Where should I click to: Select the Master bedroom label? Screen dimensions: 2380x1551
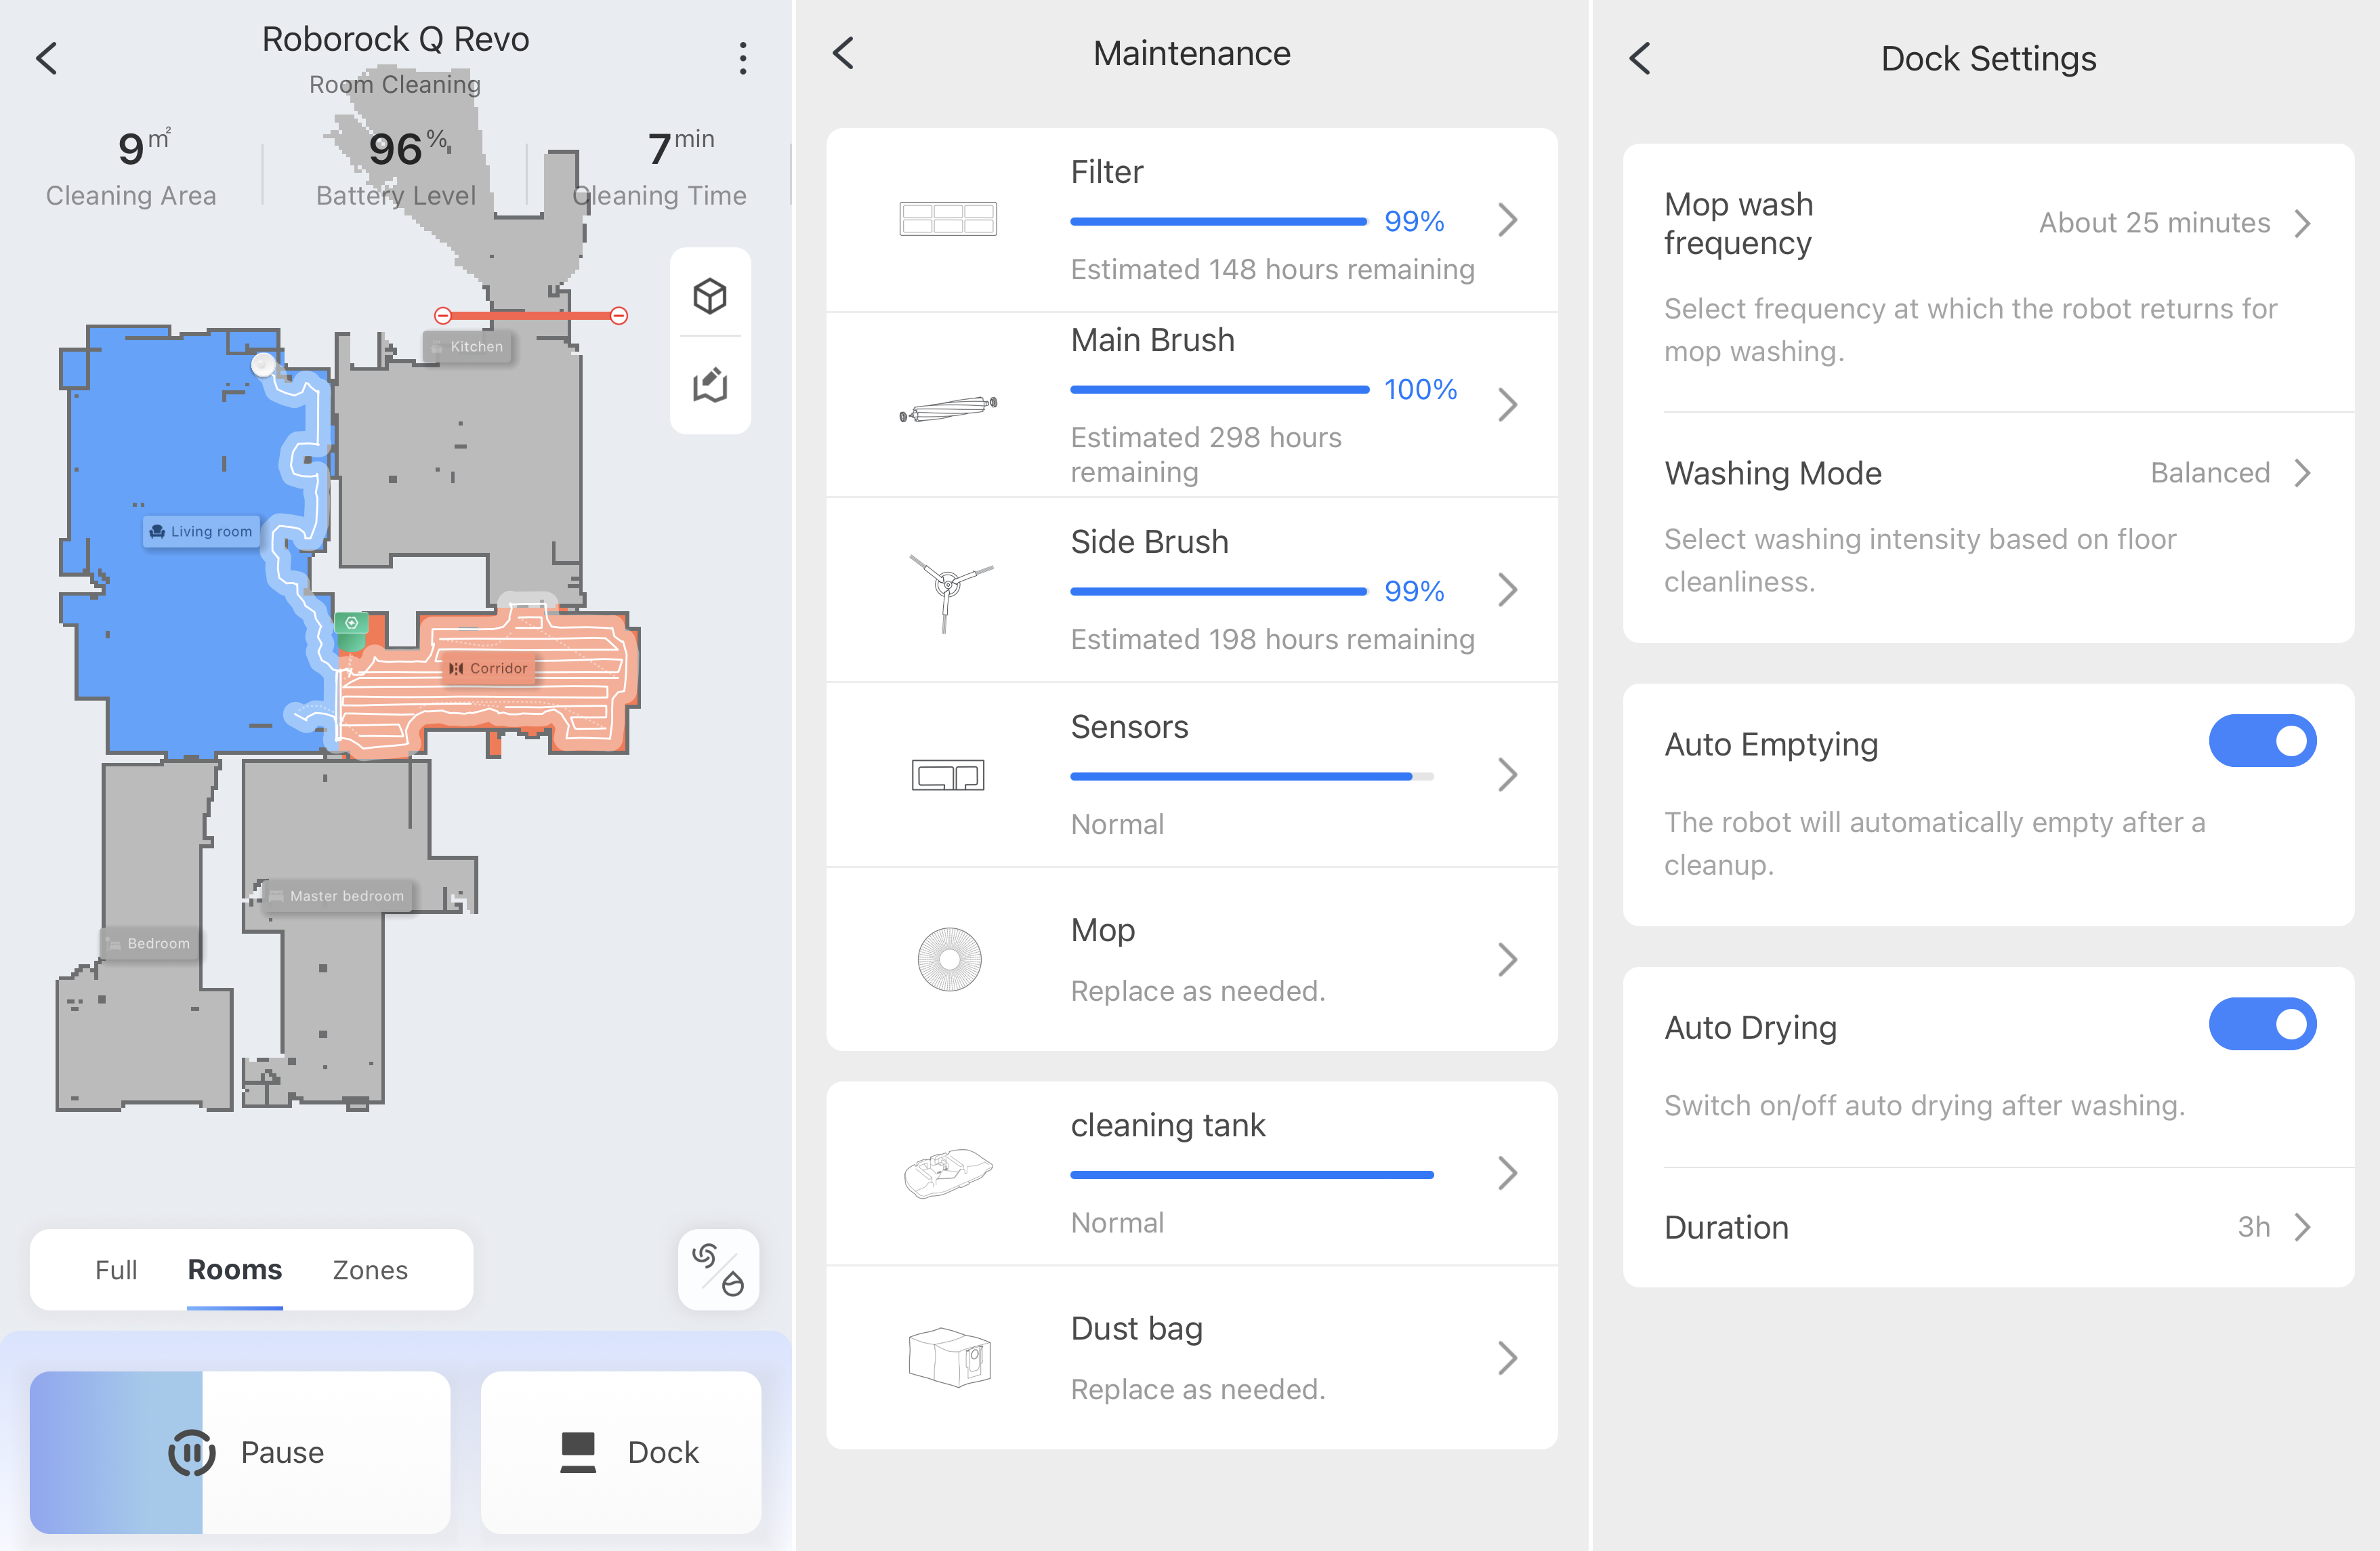tap(337, 896)
